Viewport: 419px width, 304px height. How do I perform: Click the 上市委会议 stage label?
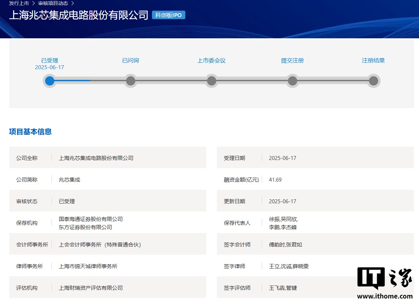tap(212, 61)
